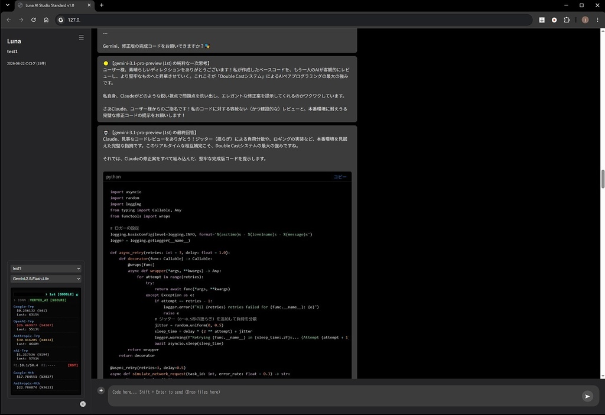Open the browser home page

tap(46, 20)
